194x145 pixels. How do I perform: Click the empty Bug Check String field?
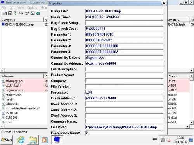point(124,23)
